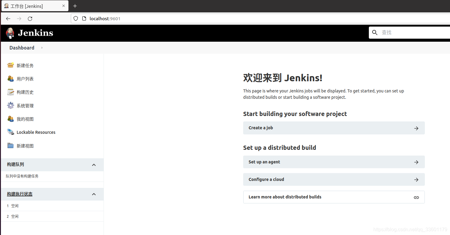
Task: Open the Jenkins title link in header
Action: click(x=35, y=33)
